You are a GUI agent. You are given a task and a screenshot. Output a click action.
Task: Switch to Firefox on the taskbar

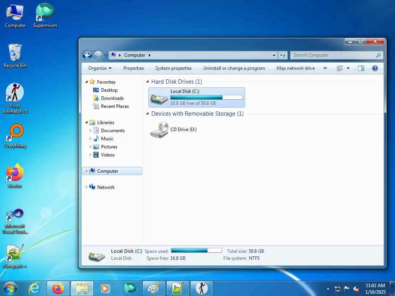(x=58, y=288)
